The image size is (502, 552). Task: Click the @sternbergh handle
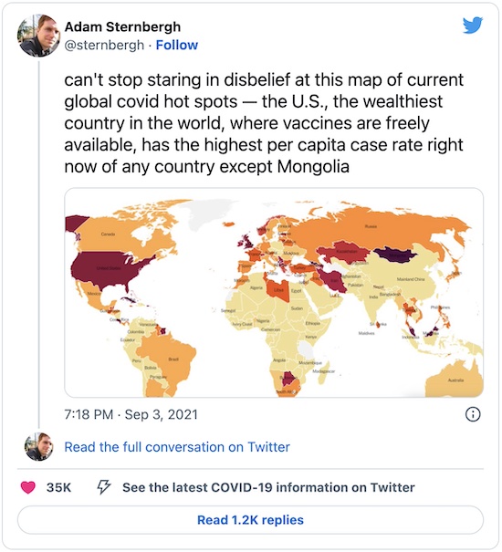coord(104,45)
